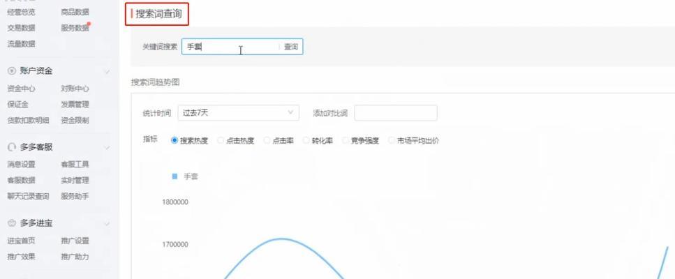The width and height of the screenshot is (675, 279).
Task: Open 服务数据 with red dot
Action: click(x=75, y=28)
